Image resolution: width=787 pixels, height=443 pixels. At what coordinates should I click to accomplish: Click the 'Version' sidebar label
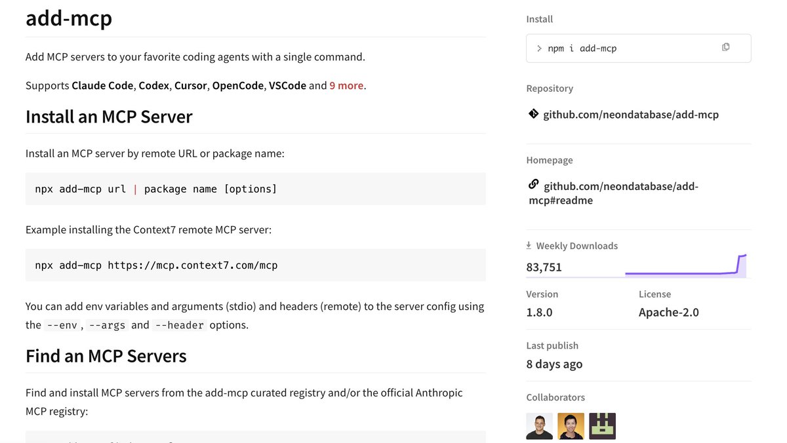(x=542, y=294)
